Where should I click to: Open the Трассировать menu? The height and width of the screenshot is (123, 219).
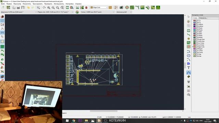[38, 4]
